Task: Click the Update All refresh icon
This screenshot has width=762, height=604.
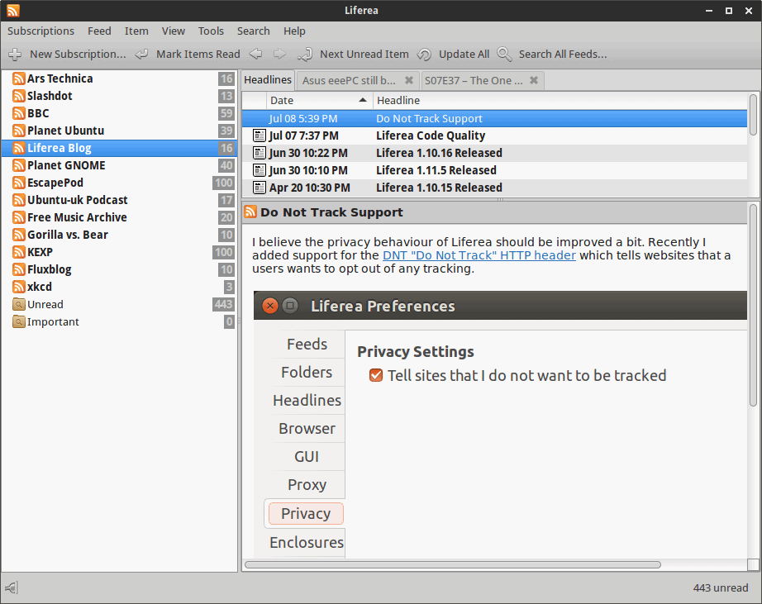Action: (x=424, y=55)
